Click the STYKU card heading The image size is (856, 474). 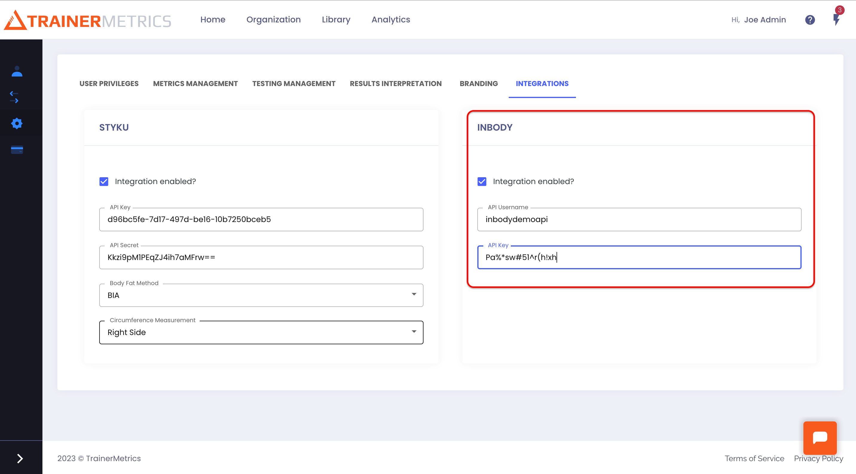click(x=114, y=128)
